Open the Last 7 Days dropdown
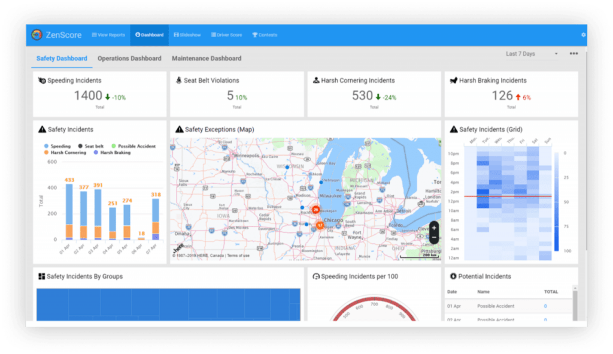The height and width of the screenshot is (354, 613). pyautogui.click(x=532, y=54)
